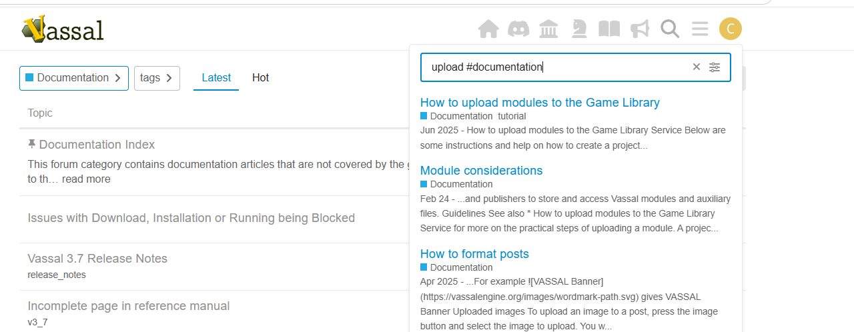Viewport: 854px width, 332px height.
Task: Open the Discord icon link
Action: (518, 29)
